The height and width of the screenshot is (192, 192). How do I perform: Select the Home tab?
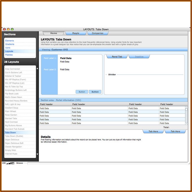54,33
